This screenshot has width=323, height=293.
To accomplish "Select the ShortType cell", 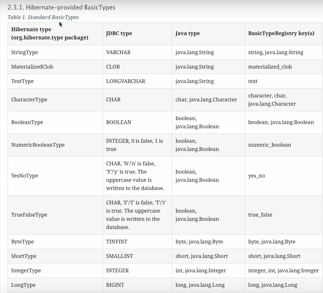I will [55, 256].
